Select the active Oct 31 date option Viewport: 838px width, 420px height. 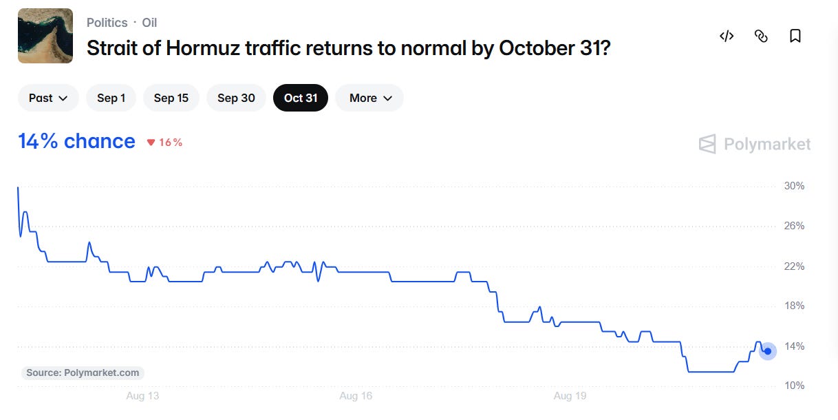click(301, 98)
